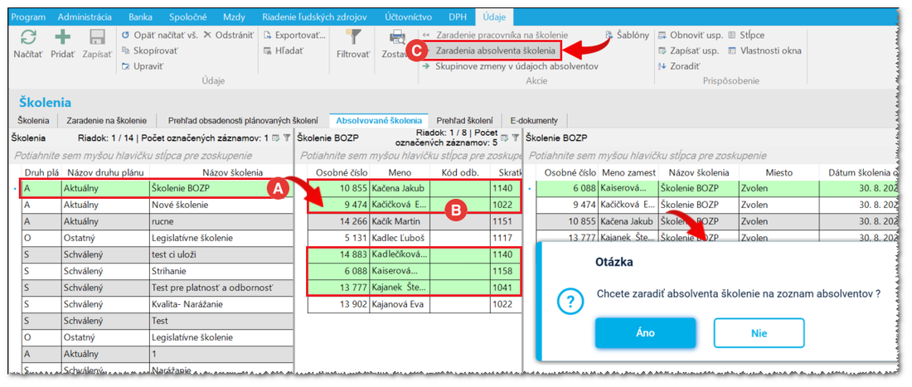Open the Spoločné ribbon tab

[x=189, y=17]
